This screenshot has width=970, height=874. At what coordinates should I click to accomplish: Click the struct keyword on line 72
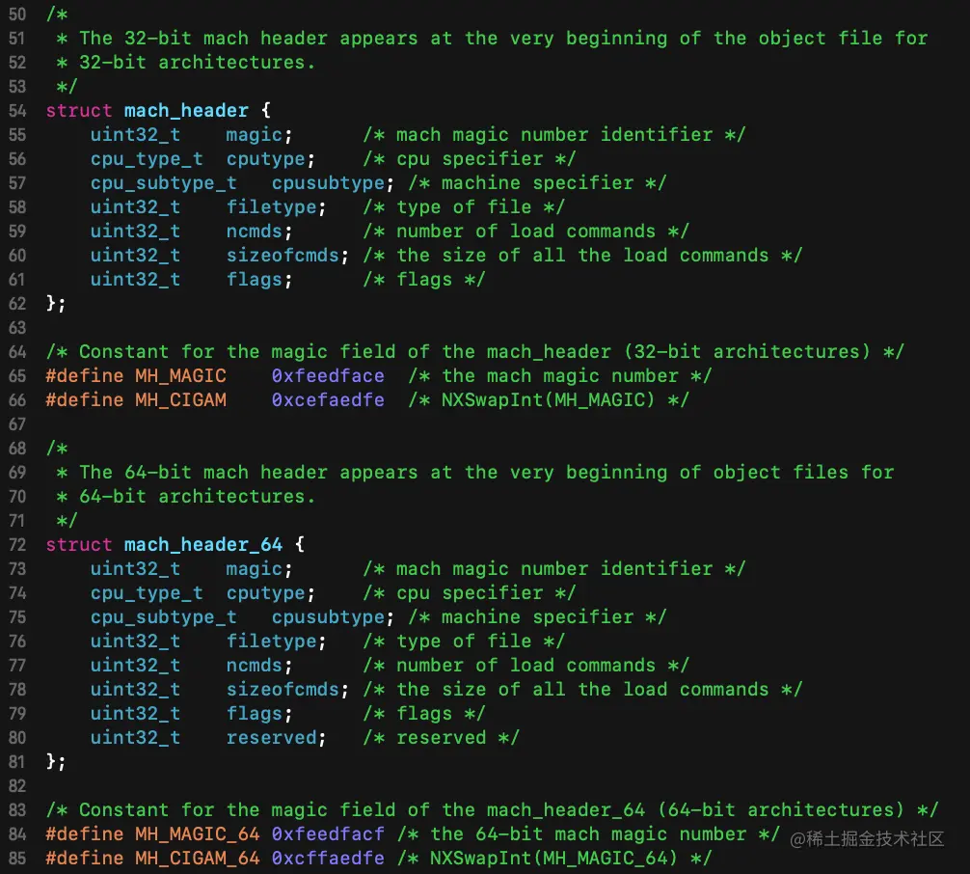tap(79, 545)
